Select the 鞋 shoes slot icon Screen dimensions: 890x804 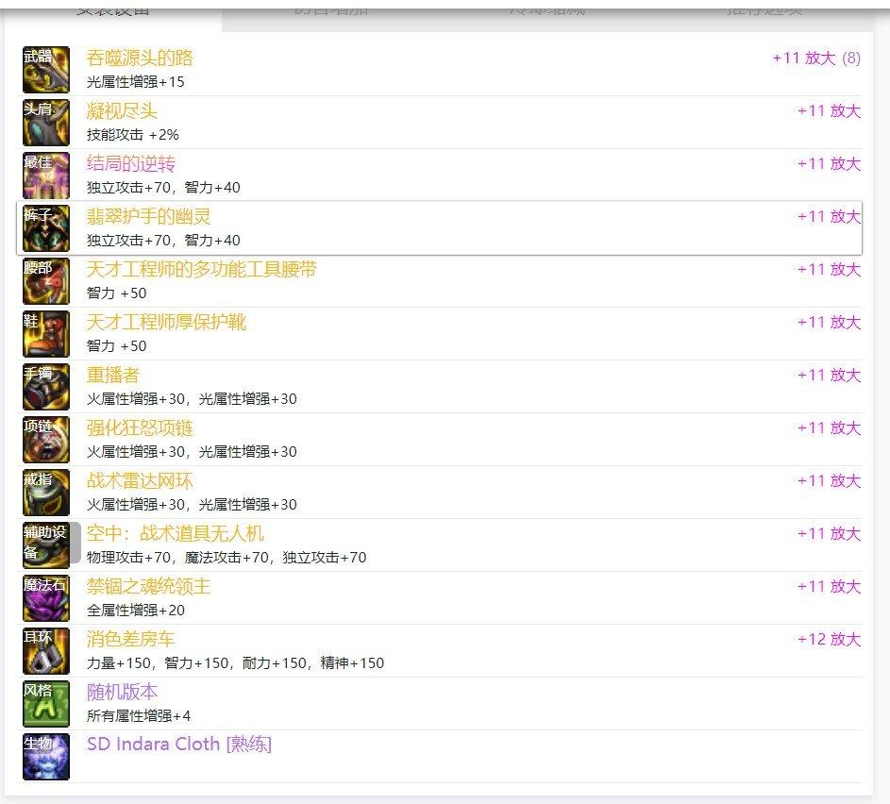(46, 333)
